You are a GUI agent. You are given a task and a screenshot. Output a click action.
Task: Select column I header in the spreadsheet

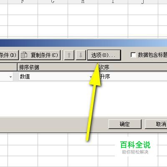point(113,2)
